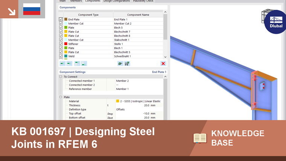
Task: Click the insert-at-top-of-list icon
Action: pos(77,64)
